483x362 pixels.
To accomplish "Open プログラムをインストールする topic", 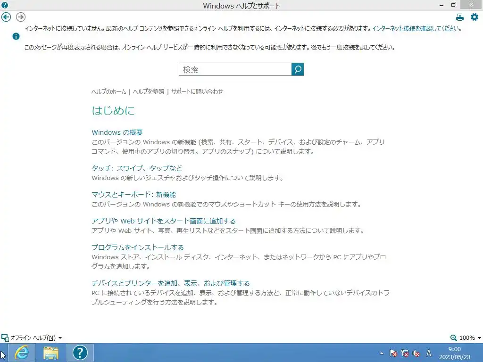I will pos(138,247).
